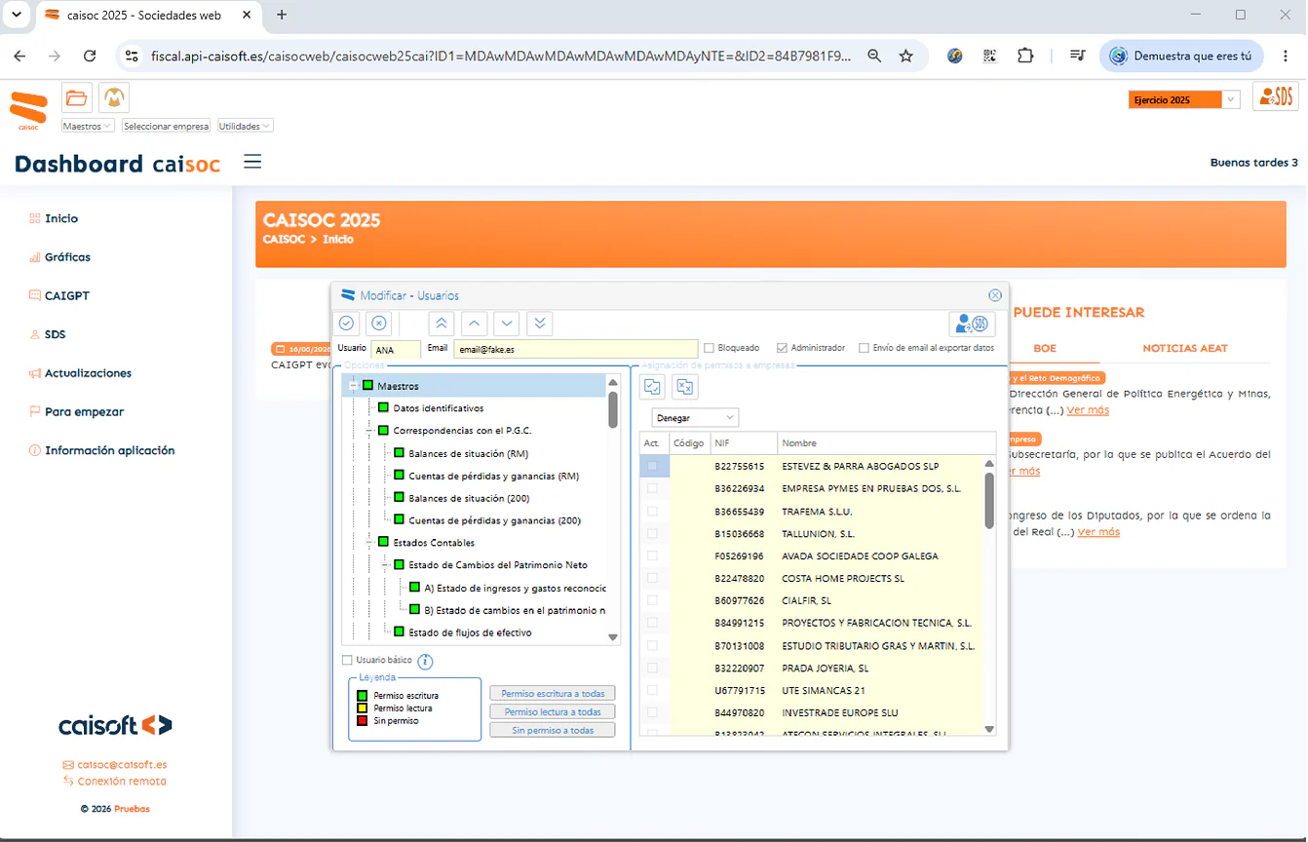Bookmark this page with the star icon
Screen dimensions: 1308x842
[x=906, y=57]
